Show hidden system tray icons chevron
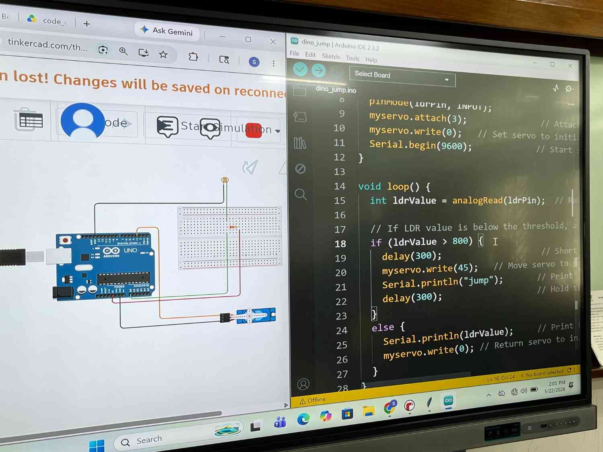This screenshot has height=452, width=603. click(x=489, y=395)
